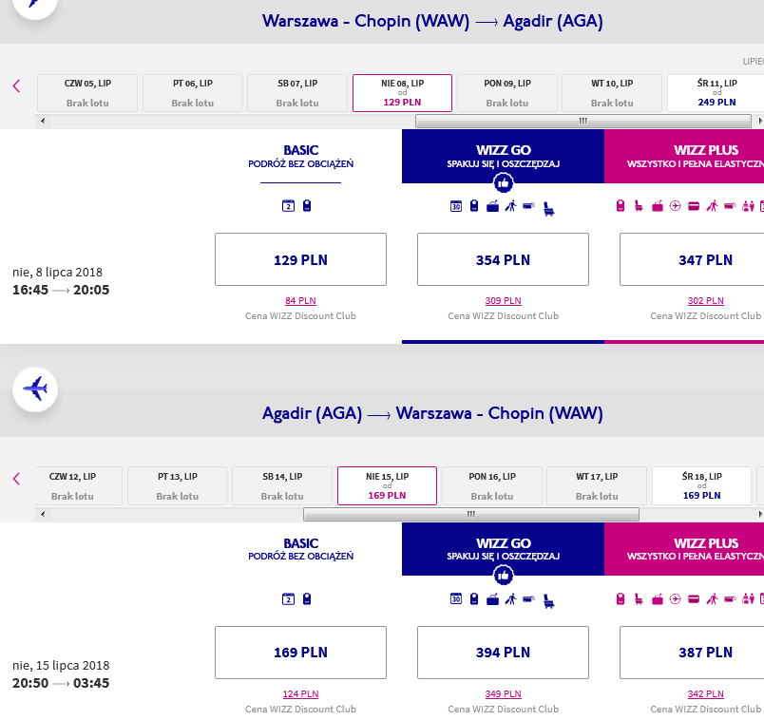Click the pink cabin bag icon under WIZZ PLUS for the Warszawa–Agadir flight
Viewport: 764px width, 720px height.
click(621, 206)
